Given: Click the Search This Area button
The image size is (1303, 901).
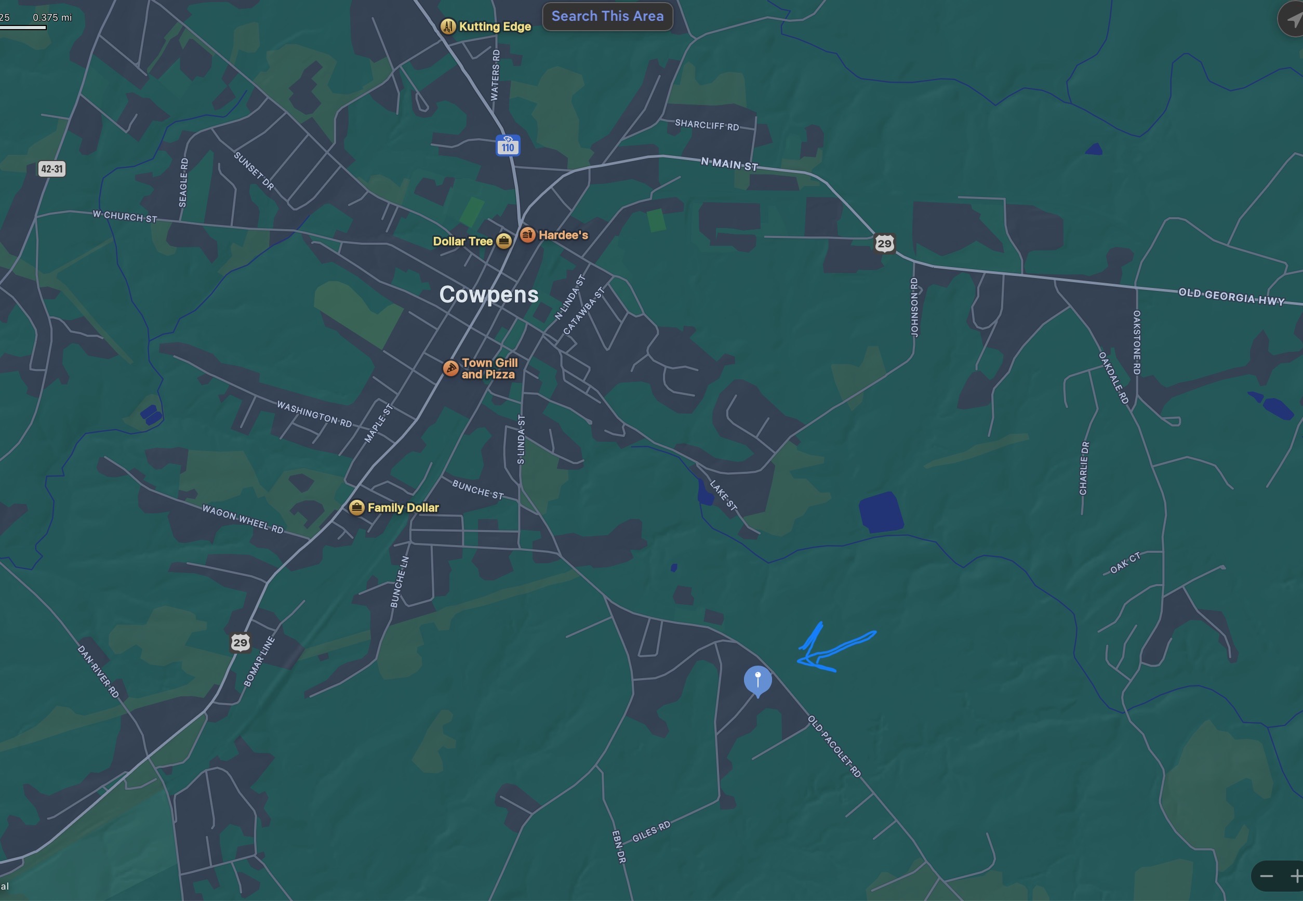Looking at the screenshot, I should click(x=607, y=17).
